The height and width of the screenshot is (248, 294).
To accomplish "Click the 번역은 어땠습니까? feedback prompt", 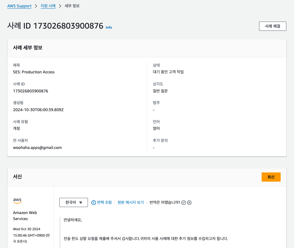I will (x=165, y=202).
